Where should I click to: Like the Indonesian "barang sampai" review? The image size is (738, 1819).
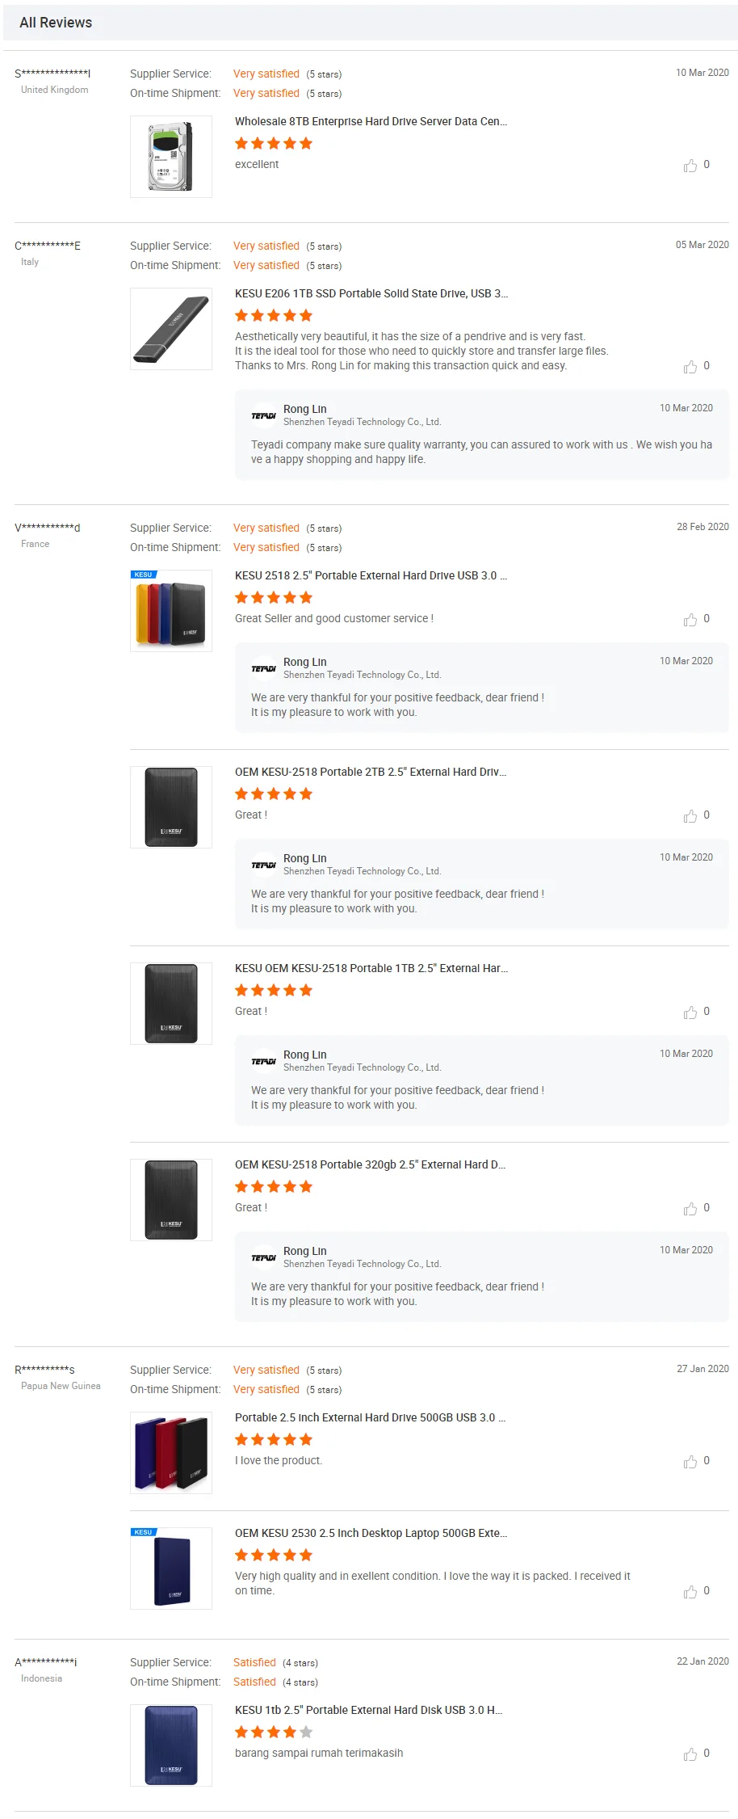[690, 1754]
